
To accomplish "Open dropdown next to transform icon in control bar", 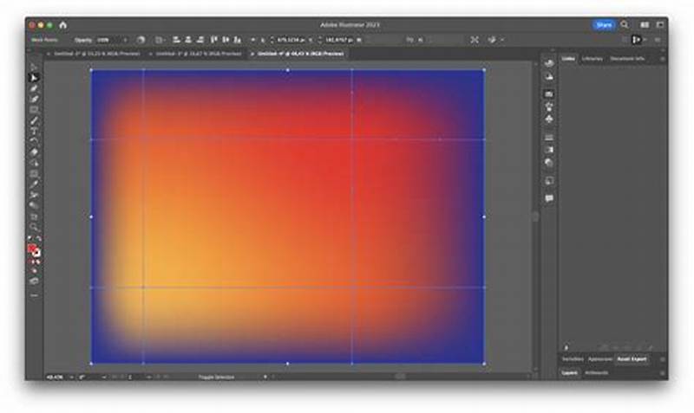I will (x=502, y=40).
